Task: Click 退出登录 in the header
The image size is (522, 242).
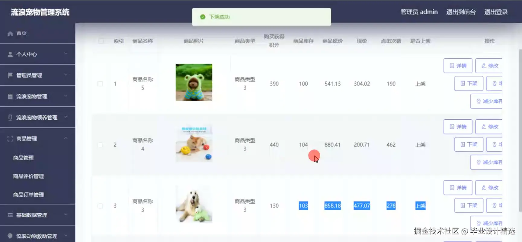Action: [x=496, y=12]
